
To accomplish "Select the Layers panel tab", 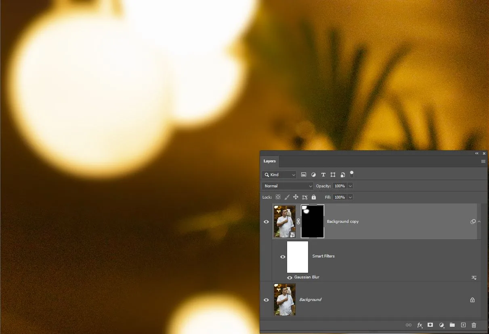I will [x=270, y=161].
